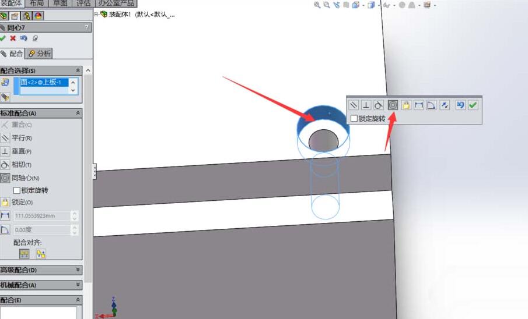Click PropertyManager scroll-up arrow
The width and height of the screenshot is (528, 319).
pyautogui.click(x=88, y=70)
